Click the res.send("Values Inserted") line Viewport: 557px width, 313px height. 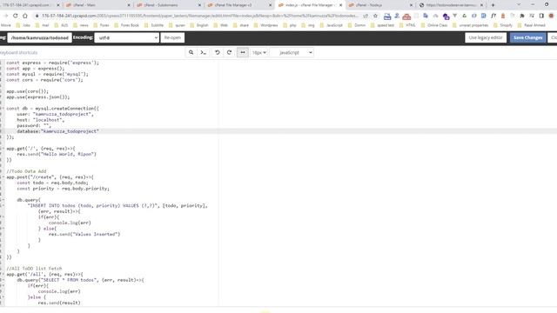coord(84,234)
